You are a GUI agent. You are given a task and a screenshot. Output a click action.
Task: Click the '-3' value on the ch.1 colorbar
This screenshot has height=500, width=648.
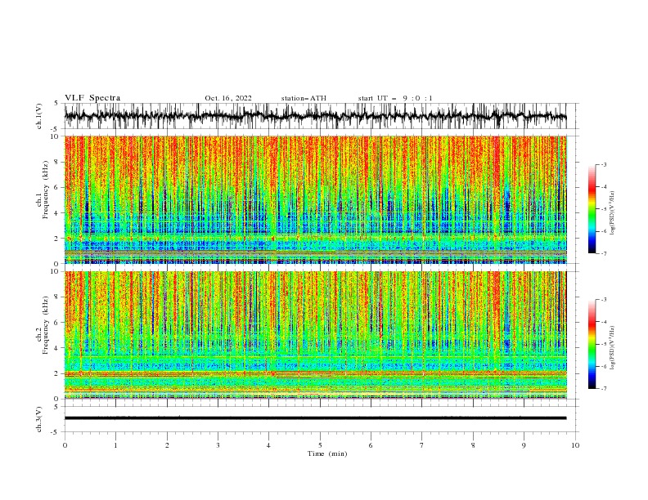[x=603, y=164]
